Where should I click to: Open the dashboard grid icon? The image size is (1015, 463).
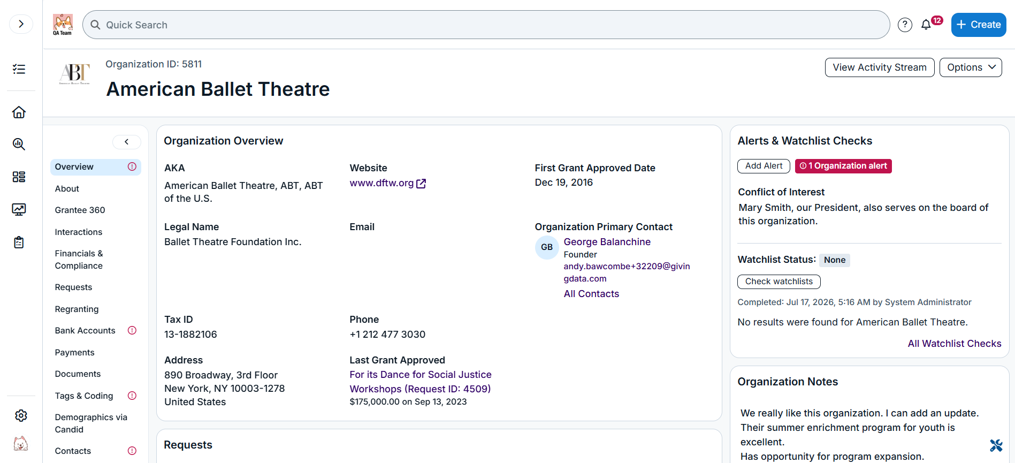19,177
